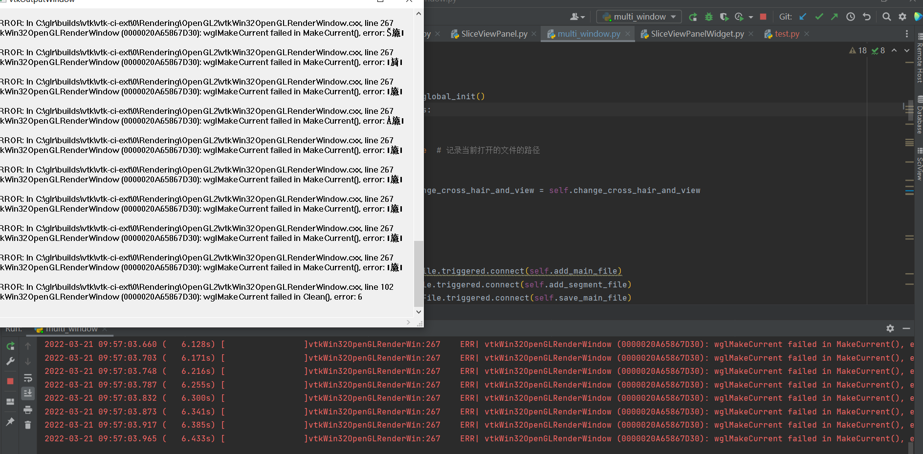Open Search Everywhere with the magnifier icon
This screenshot has height=454, width=923.
886,16
